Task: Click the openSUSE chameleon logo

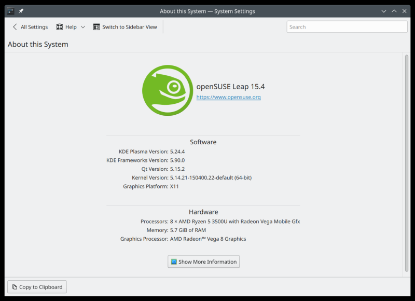Action: 167,90
